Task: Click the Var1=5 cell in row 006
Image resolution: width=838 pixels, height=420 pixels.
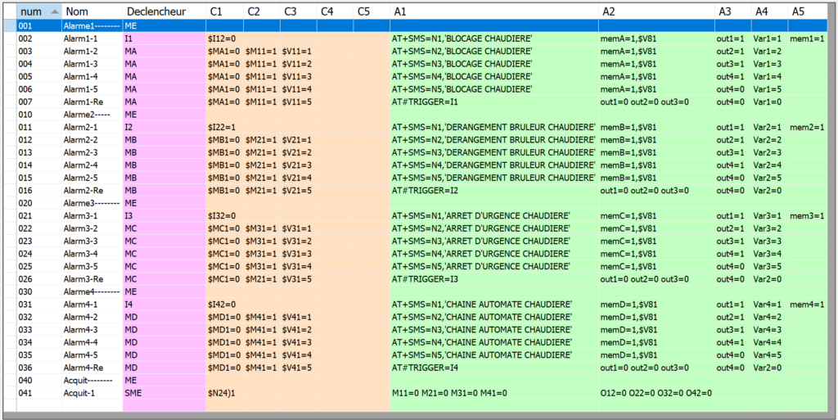Action: click(x=767, y=89)
